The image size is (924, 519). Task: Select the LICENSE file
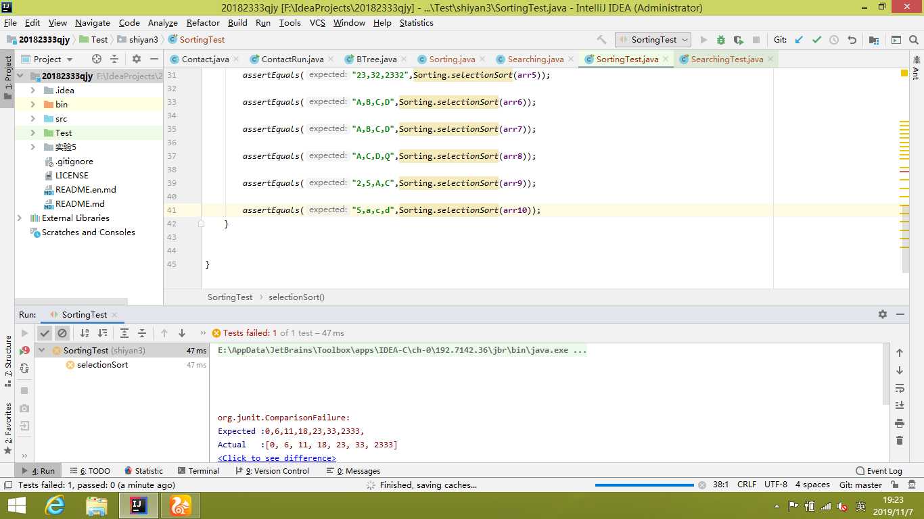tap(72, 175)
